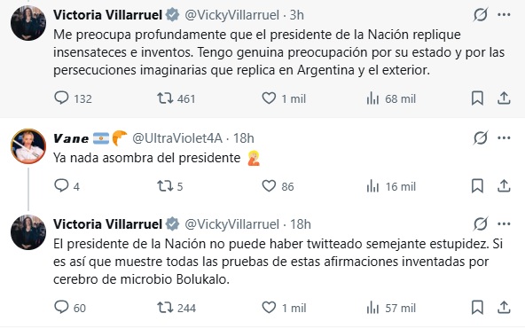The image size is (525, 329).
Task: Click Vane's profile avatar
Action: click(x=28, y=146)
